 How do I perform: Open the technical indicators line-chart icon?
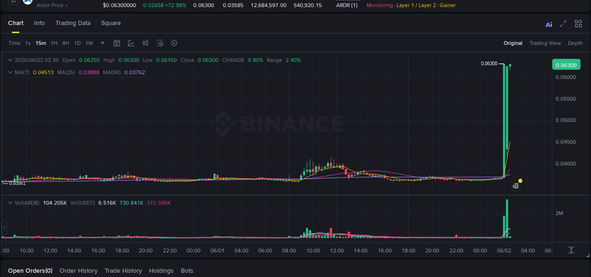click(131, 43)
